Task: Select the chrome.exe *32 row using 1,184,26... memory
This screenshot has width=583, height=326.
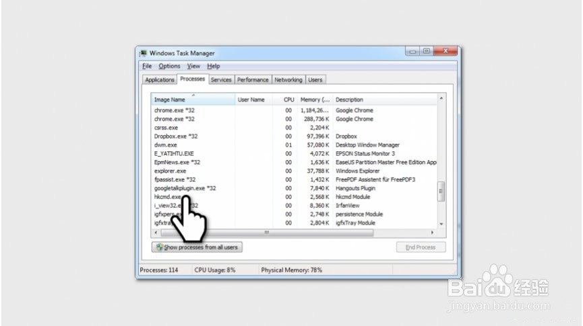Action: pos(294,110)
